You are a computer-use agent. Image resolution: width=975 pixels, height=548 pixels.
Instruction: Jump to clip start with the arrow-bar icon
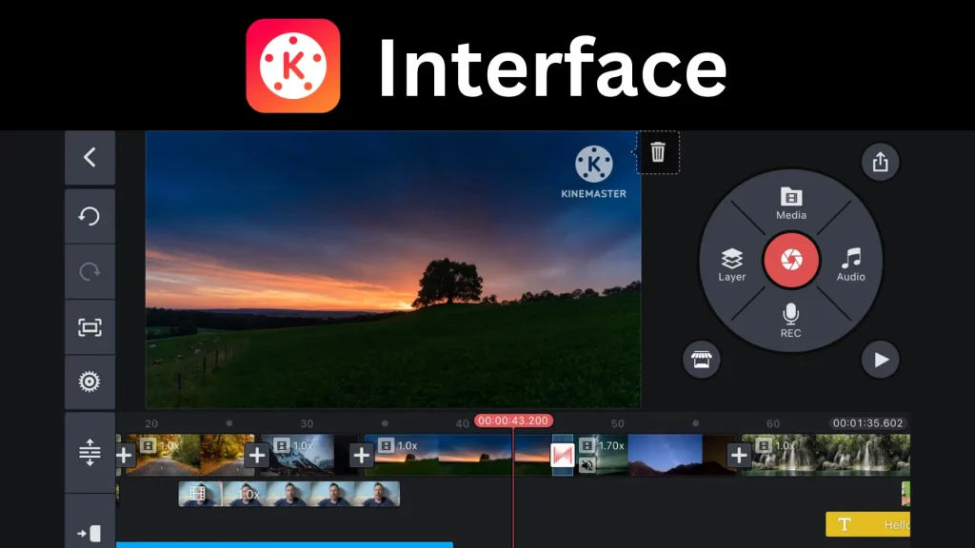(x=90, y=533)
